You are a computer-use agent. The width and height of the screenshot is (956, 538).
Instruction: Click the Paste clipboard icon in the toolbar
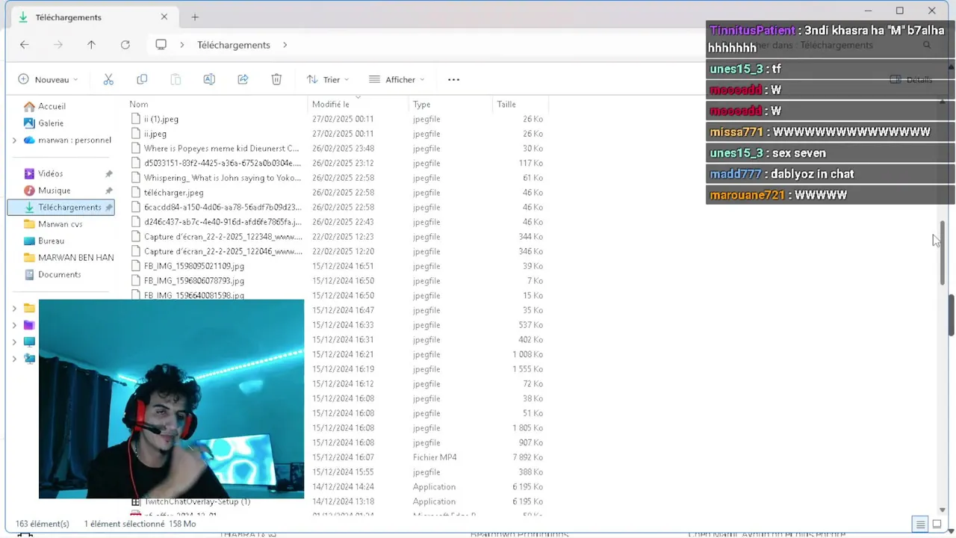click(176, 79)
